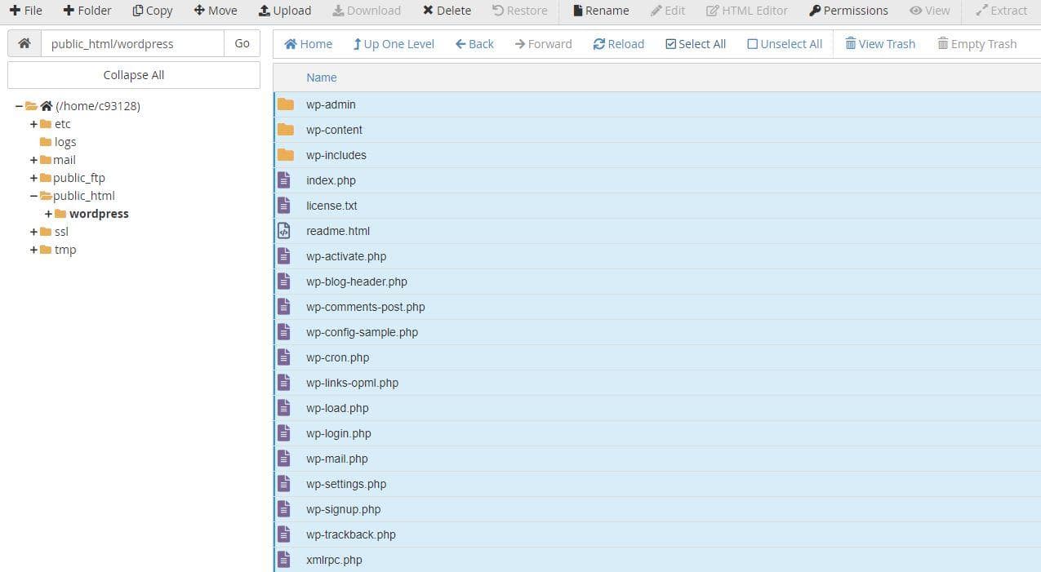Expand the etc folder in tree

pos(33,124)
